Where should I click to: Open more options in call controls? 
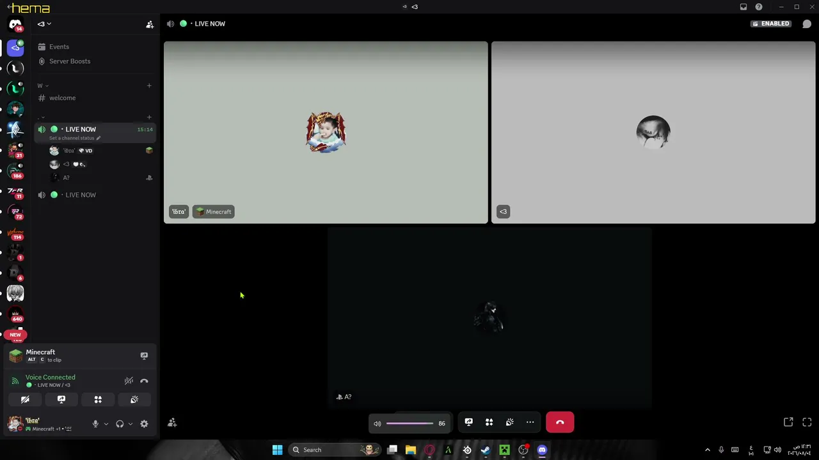[530, 422]
